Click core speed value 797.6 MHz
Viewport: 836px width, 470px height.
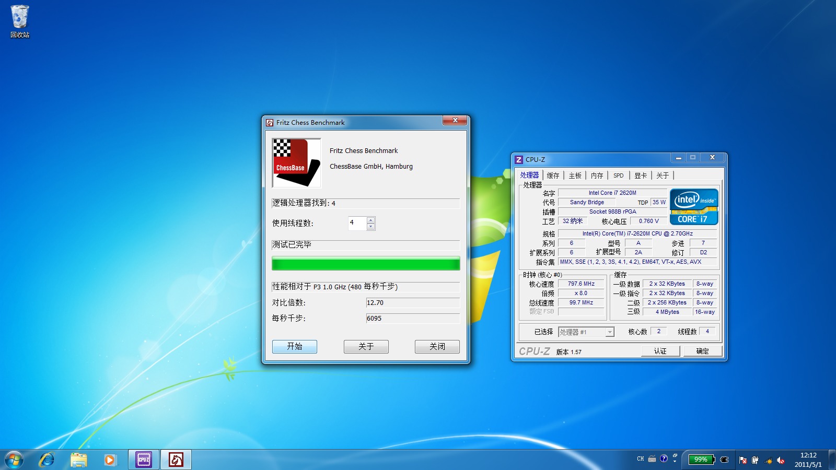click(581, 284)
